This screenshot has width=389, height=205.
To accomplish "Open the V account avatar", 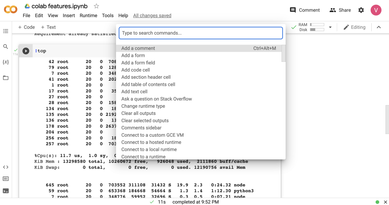I will tap(376, 10).
